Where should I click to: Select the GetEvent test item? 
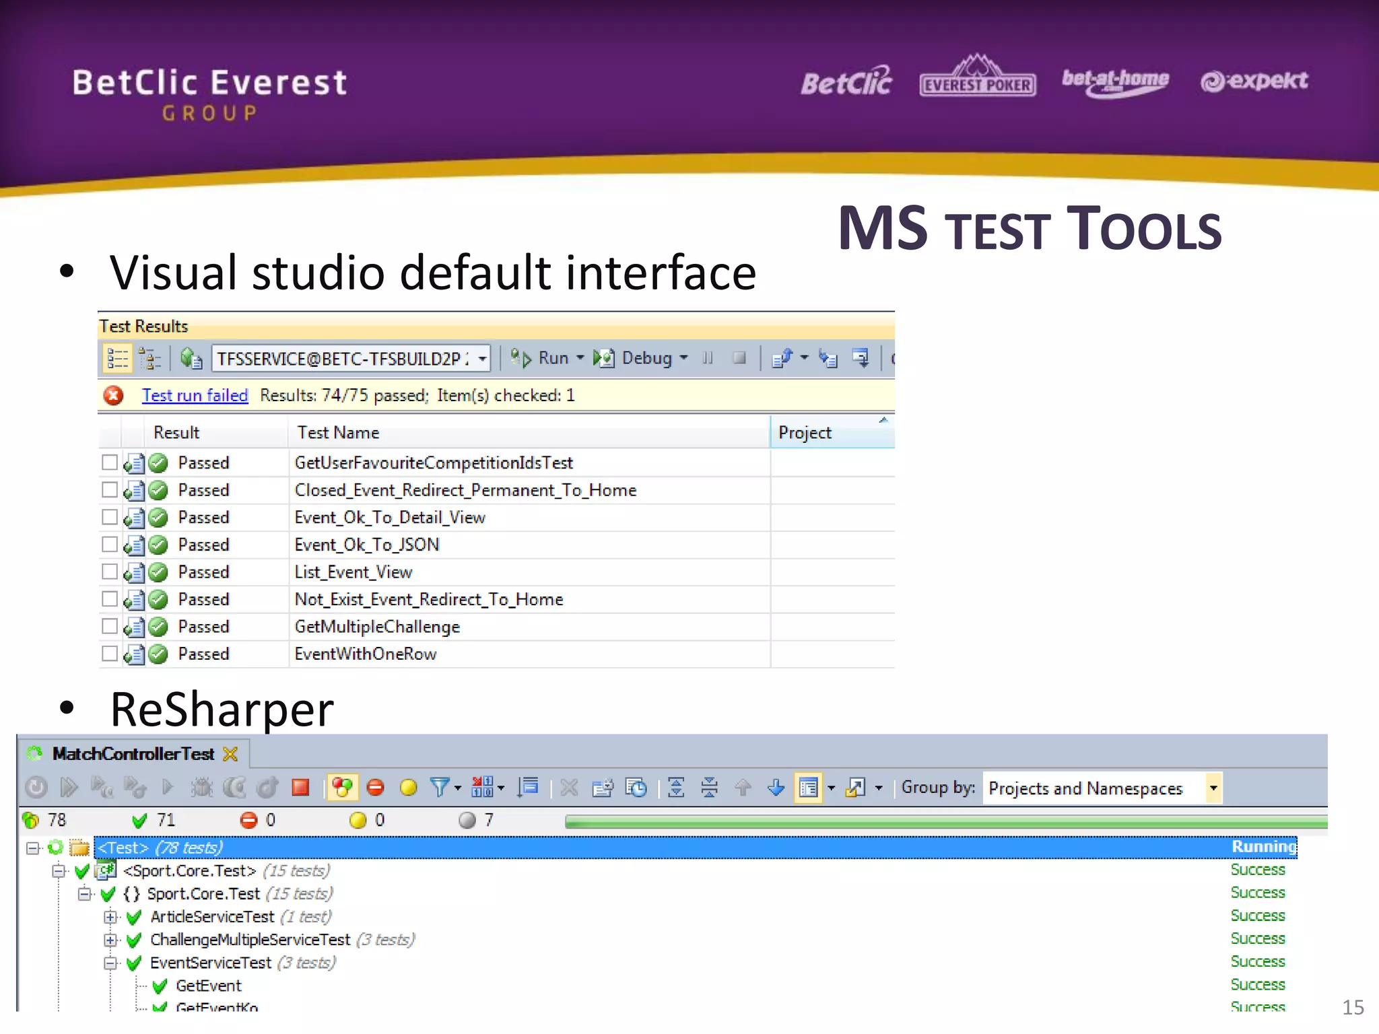point(209,986)
